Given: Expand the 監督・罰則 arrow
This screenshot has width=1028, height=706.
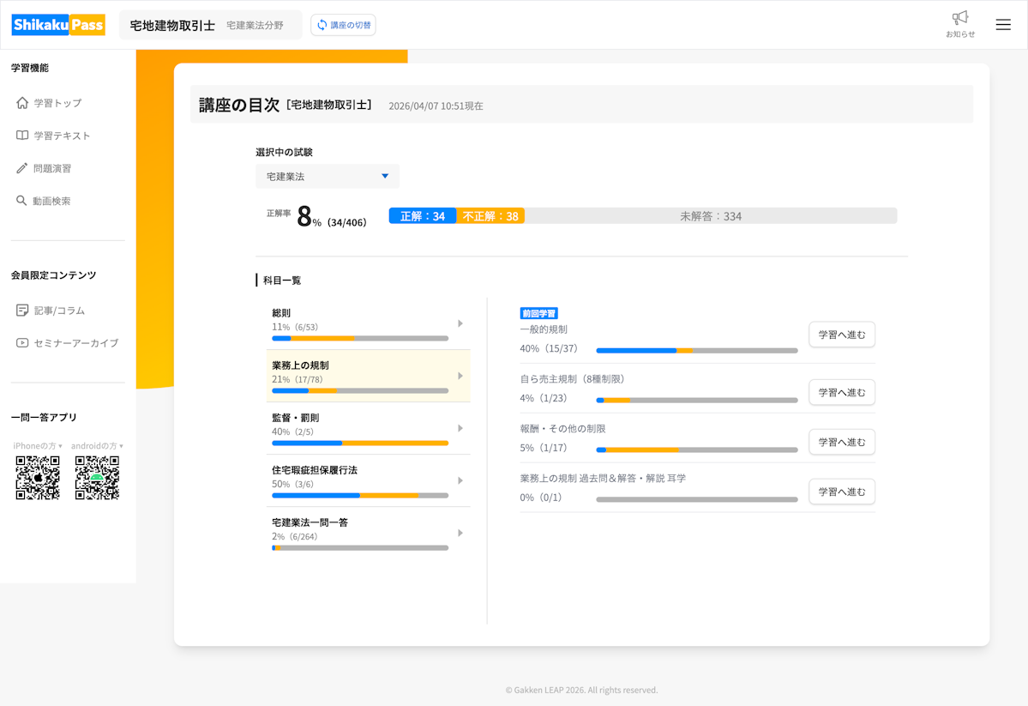Looking at the screenshot, I should tap(460, 428).
